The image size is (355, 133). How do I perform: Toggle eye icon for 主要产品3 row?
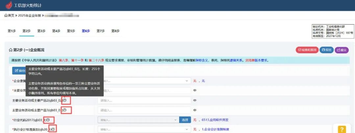point(195,110)
